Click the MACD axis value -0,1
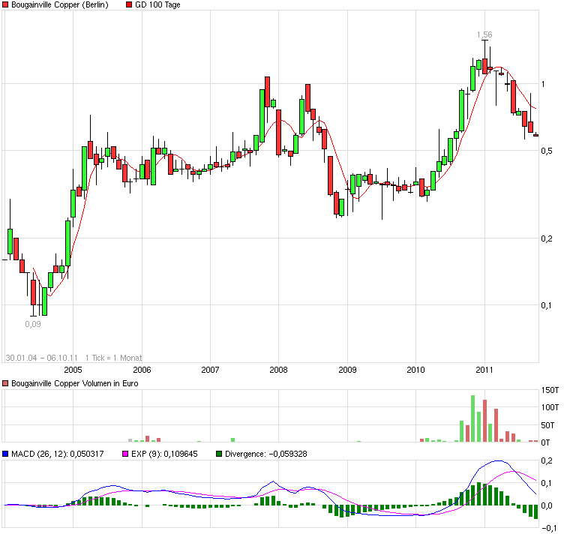The width and height of the screenshot is (570, 534). click(x=548, y=528)
